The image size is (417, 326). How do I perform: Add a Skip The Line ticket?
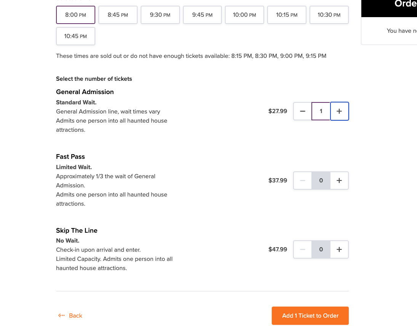pyautogui.click(x=339, y=249)
